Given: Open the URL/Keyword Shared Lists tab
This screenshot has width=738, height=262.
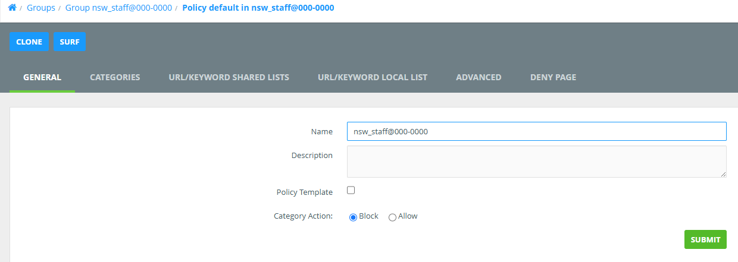Looking at the screenshot, I should 229,77.
